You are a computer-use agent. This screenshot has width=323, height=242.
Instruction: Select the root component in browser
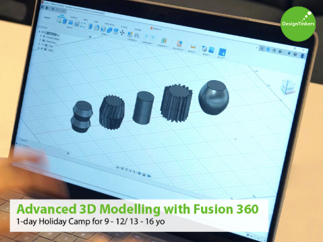coord(51,34)
